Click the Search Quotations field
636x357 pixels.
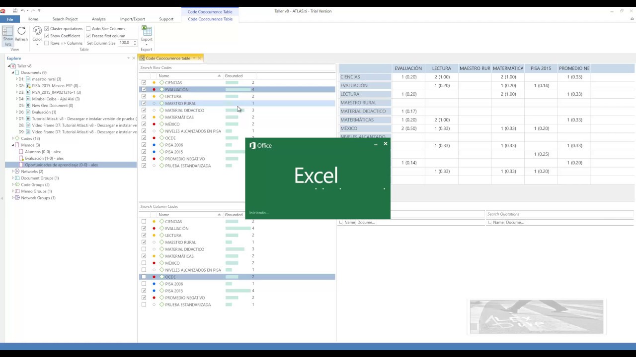click(560, 214)
